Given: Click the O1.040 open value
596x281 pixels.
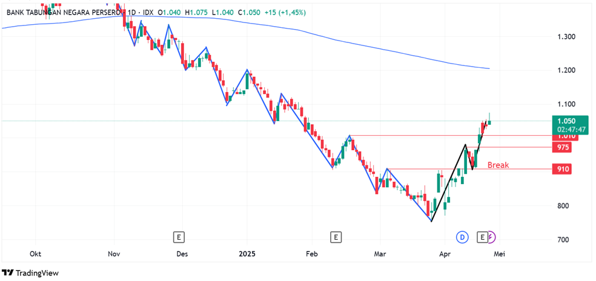Looking at the screenshot, I should tap(170, 13).
